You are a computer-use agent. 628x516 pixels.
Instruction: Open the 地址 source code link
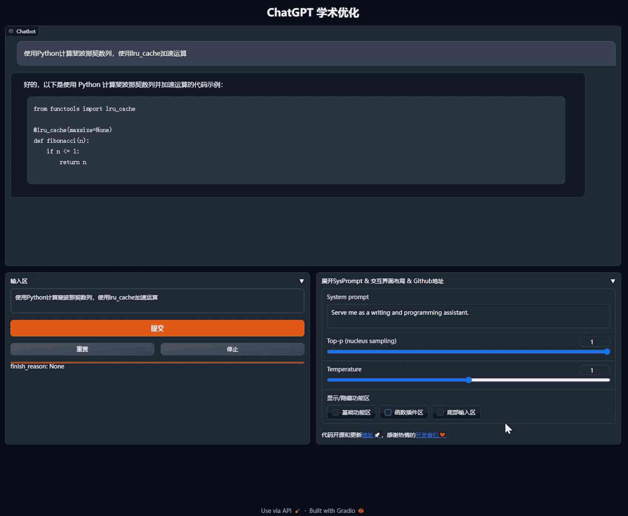point(367,435)
